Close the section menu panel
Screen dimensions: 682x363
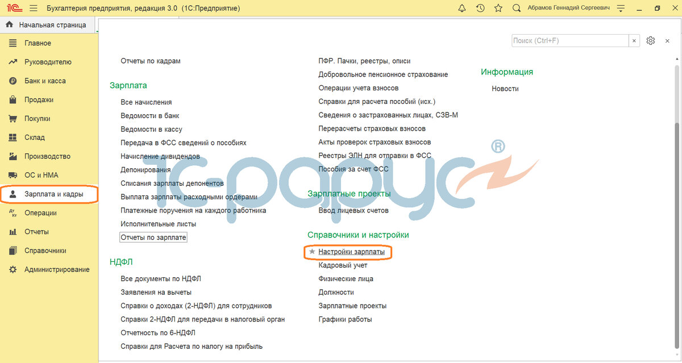pos(667,41)
